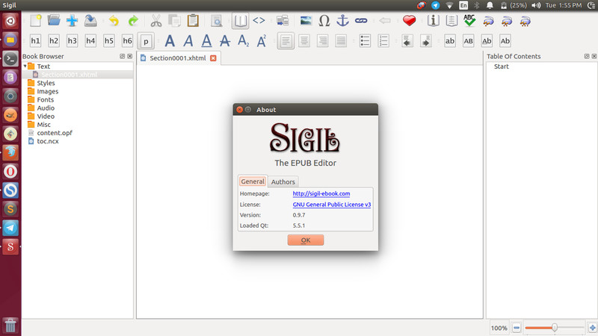The width and height of the screenshot is (598, 336).
Task: Click the red heart donate icon
Action: tap(409, 21)
